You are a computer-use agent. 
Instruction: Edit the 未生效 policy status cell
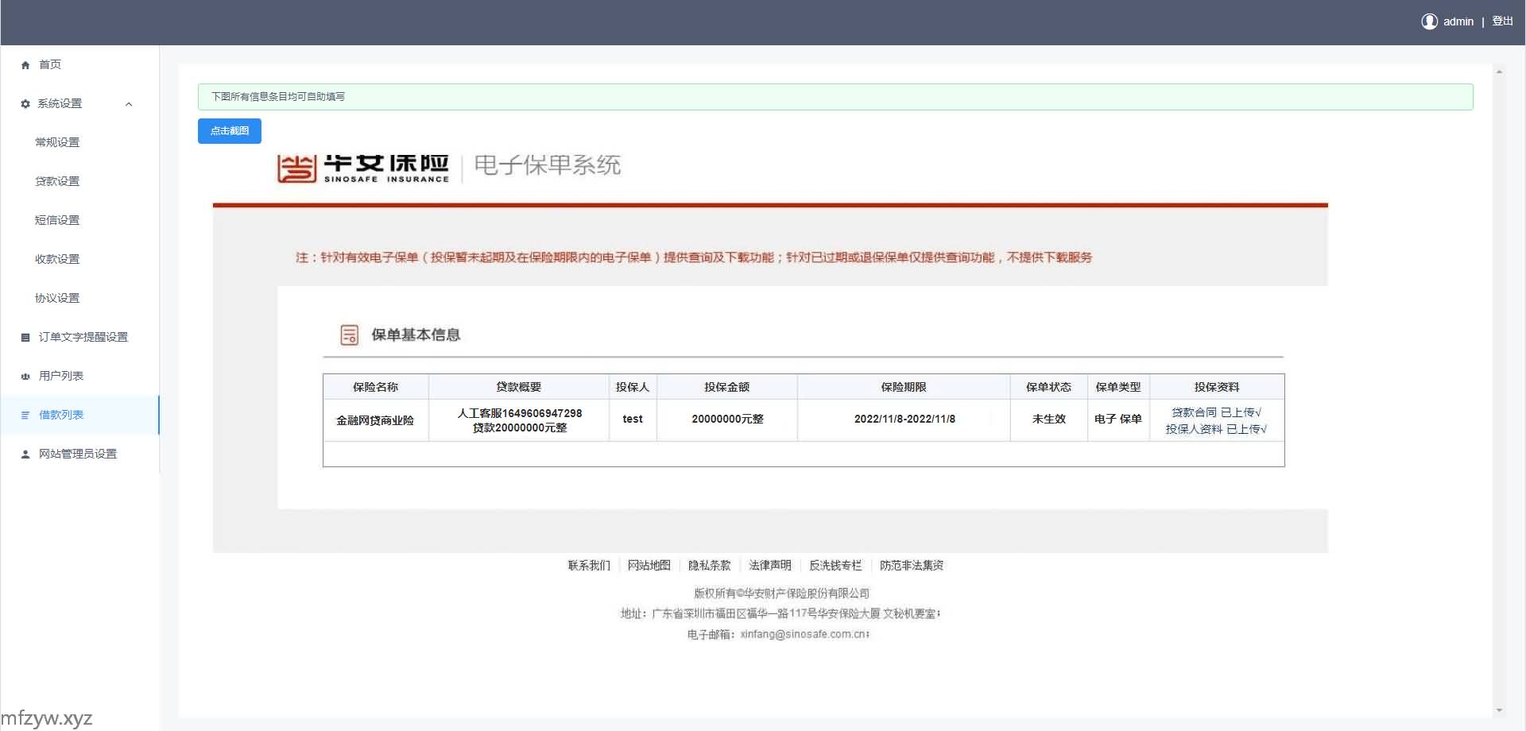[1048, 420]
